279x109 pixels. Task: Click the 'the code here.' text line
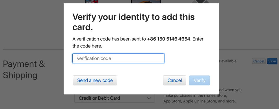pos(87,46)
